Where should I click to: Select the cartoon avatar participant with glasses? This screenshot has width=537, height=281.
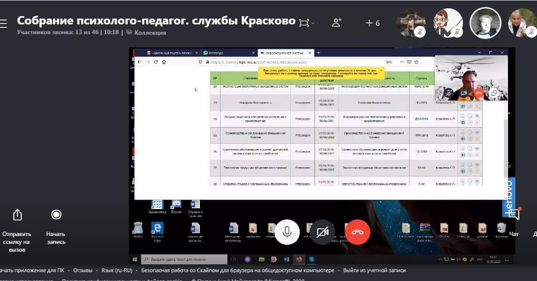tap(447, 23)
